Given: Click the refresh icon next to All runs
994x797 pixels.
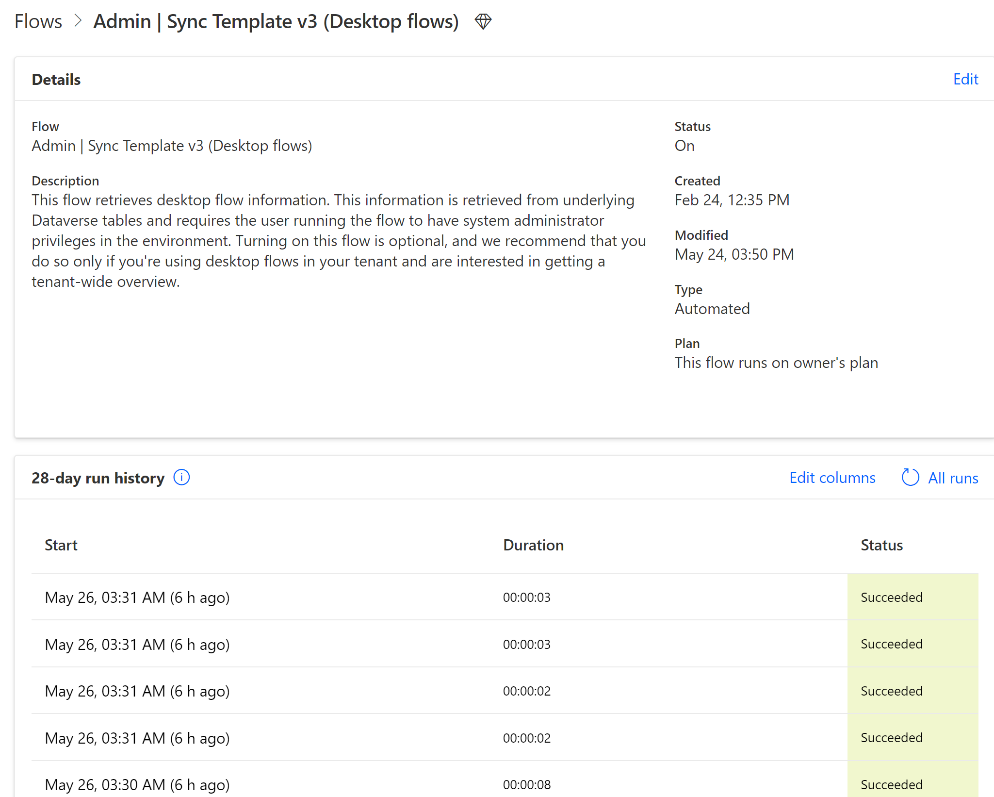Looking at the screenshot, I should click(910, 478).
